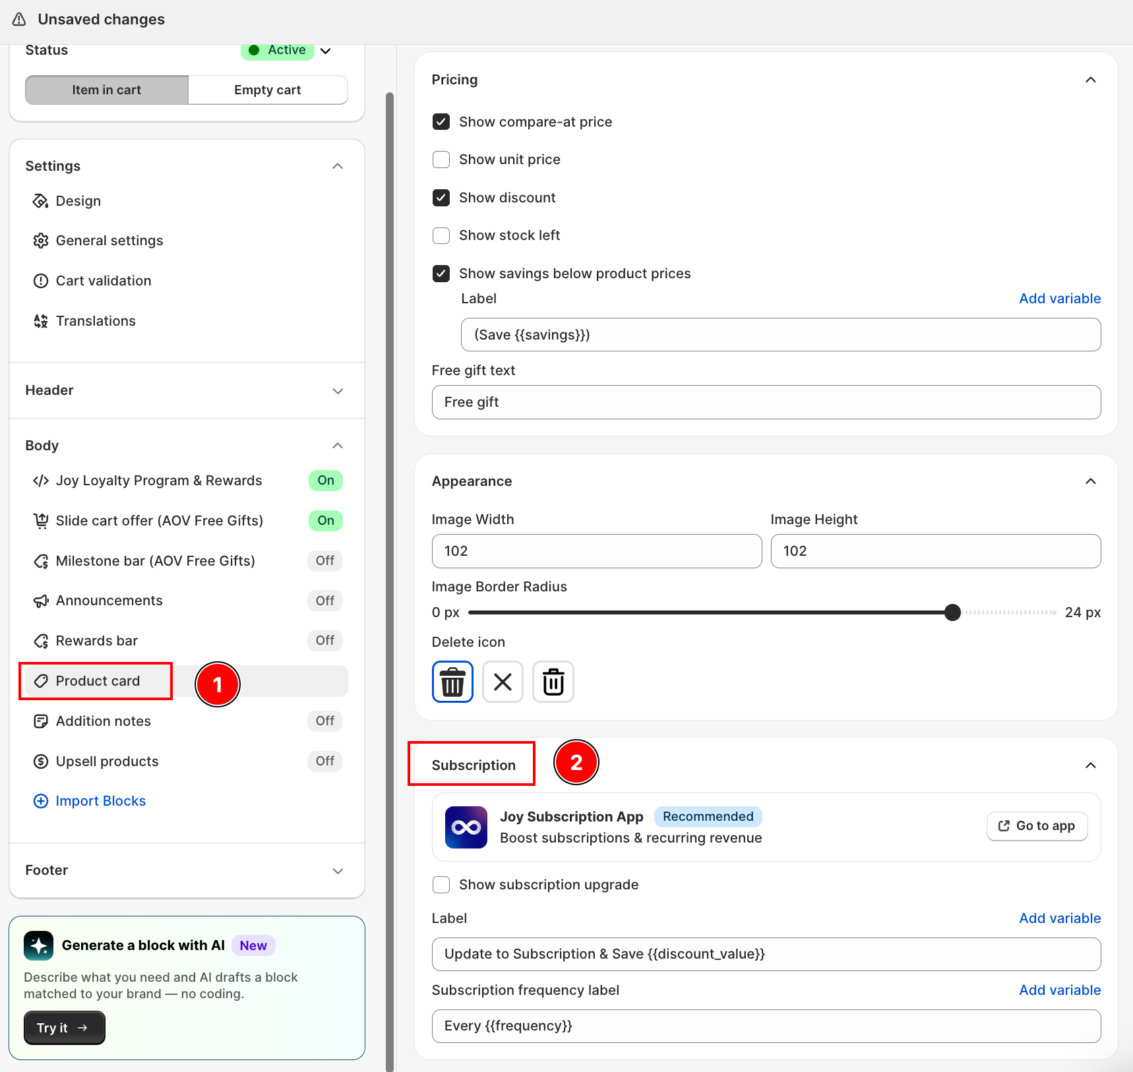Click the Subscription frequency label input

coord(766,1026)
